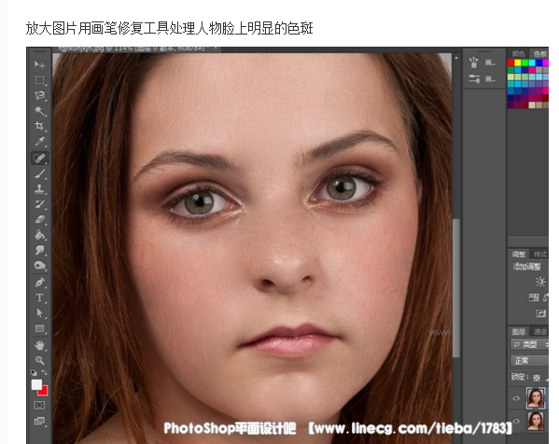Change the screen mode
The height and width of the screenshot is (444, 559).
pyautogui.click(x=39, y=422)
